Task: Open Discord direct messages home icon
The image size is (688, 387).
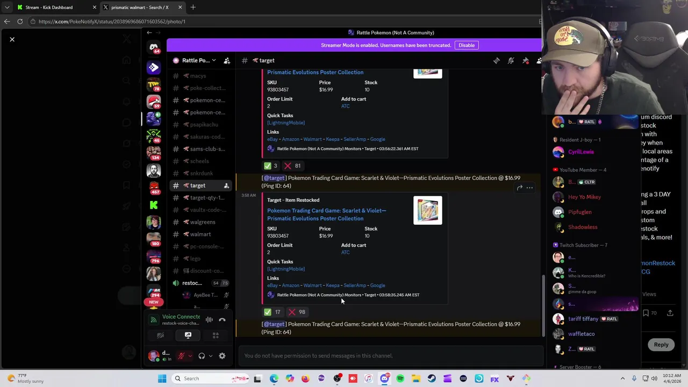Action: (x=154, y=47)
